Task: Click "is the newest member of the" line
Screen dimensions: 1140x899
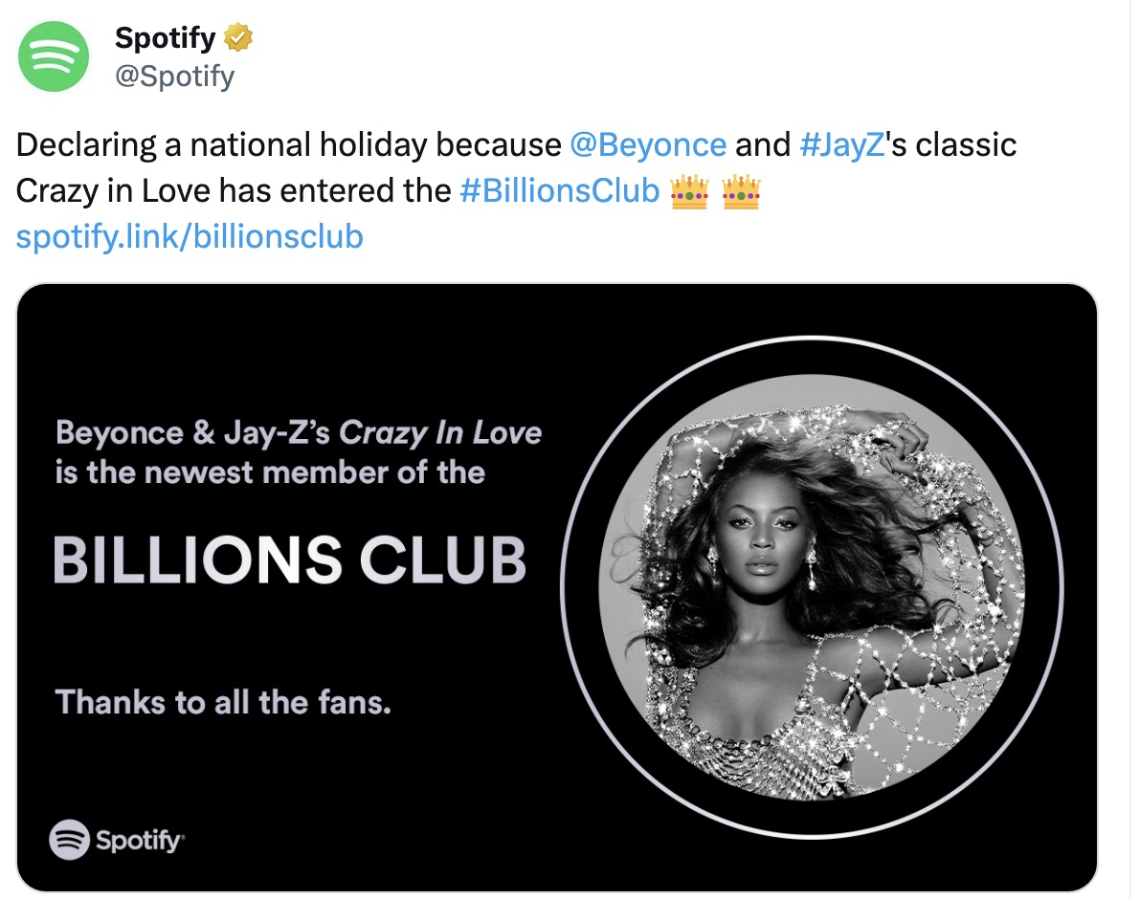Action: pyautogui.click(x=270, y=472)
